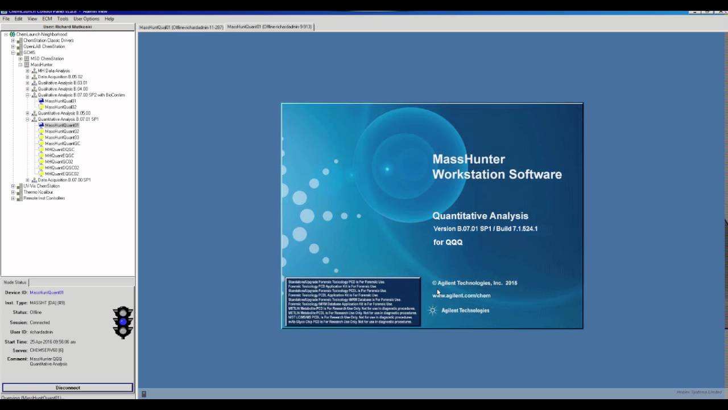Click the MHQuantDQGC instrument icon
The width and height of the screenshot is (728, 410).
click(41, 150)
